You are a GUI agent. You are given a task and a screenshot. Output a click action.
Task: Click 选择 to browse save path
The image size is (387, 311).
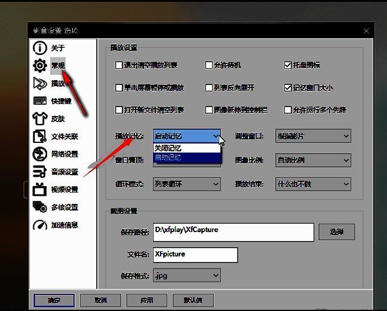coord(337,232)
